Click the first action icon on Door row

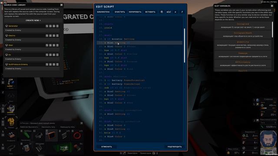47,45
